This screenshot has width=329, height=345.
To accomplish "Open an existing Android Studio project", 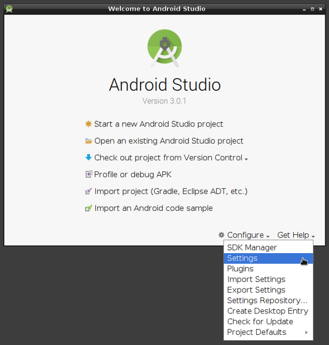I will point(169,141).
